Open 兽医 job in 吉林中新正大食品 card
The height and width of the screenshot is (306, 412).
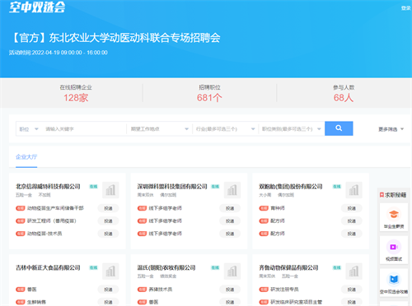pos(31,290)
